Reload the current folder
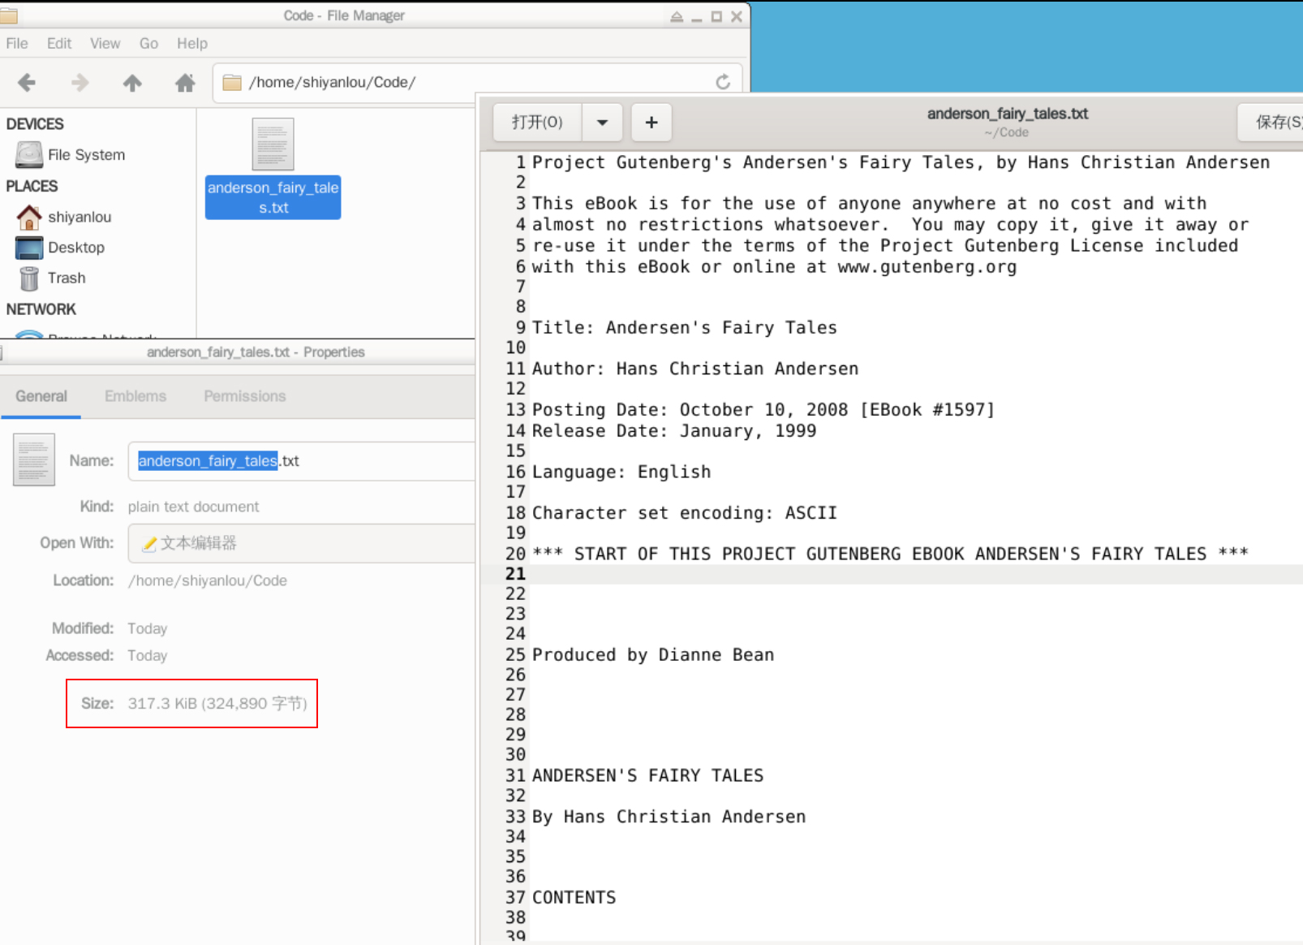This screenshot has width=1303, height=945. click(x=723, y=82)
